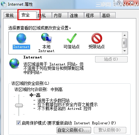Click the large Internet globe description icon
The width and height of the screenshot is (139, 135).
pyautogui.click(x=14, y=63)
